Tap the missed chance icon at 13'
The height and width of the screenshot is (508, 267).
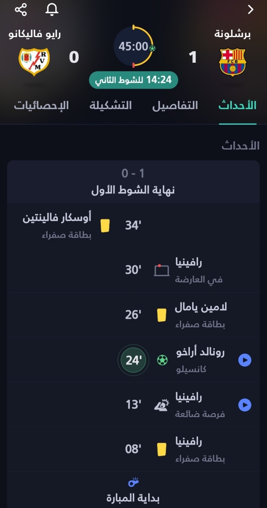(x=162, y=405)
